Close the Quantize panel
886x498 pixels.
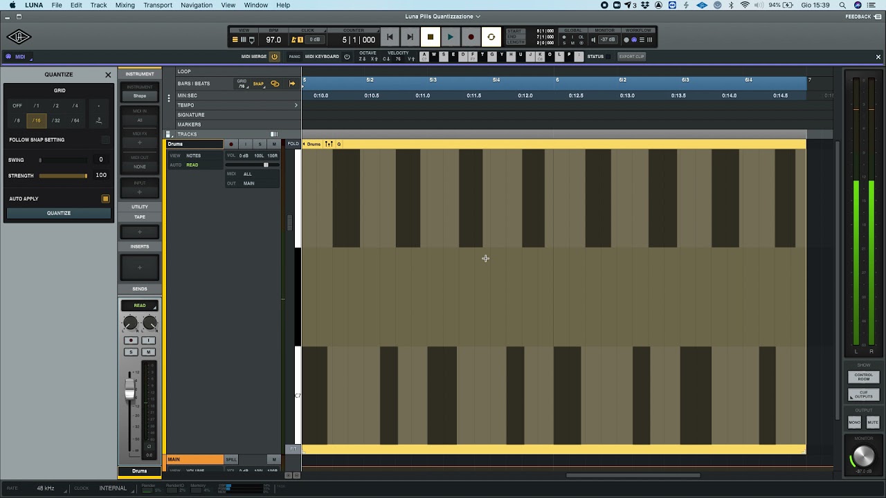108,75
